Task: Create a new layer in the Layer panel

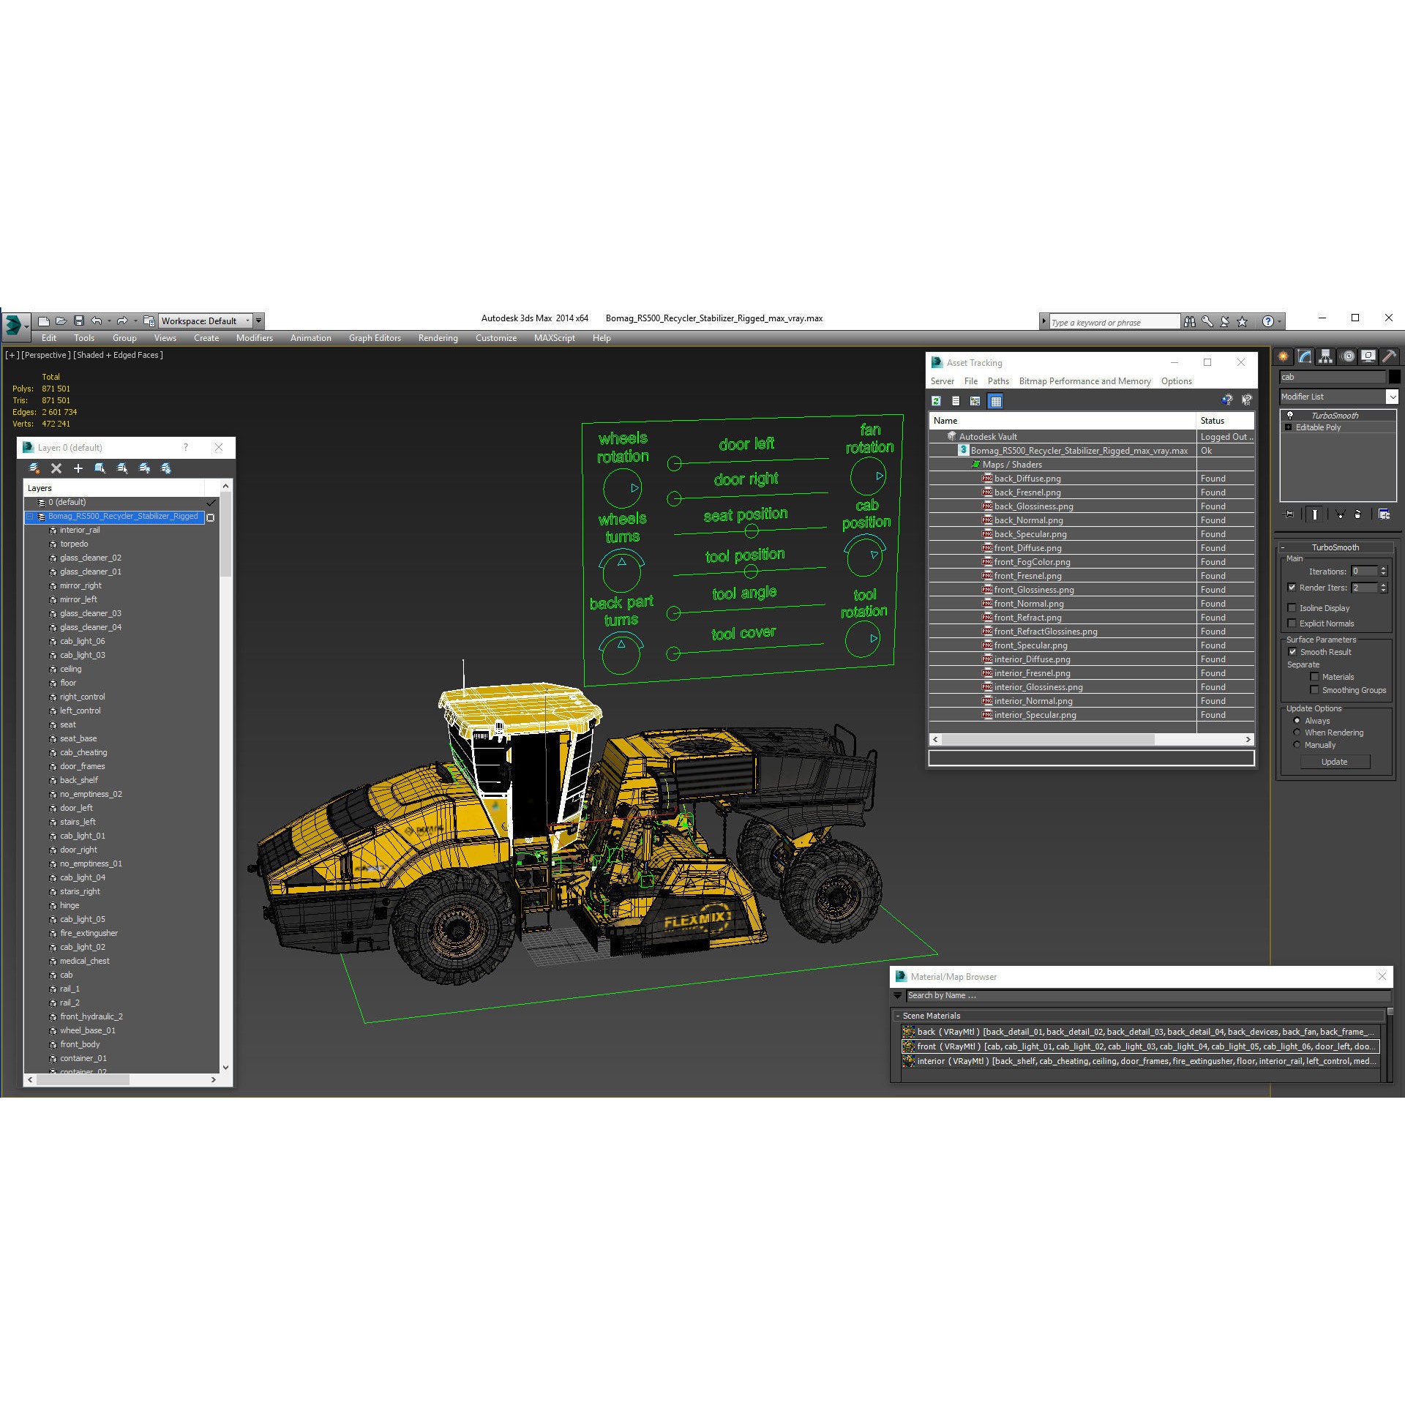Action: pyautogui.click(x=78, y=468)
